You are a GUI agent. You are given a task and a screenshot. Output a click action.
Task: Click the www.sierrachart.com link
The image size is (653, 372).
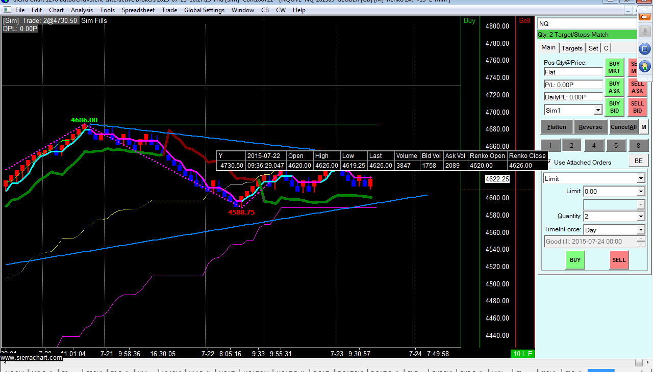click(32, 358)
